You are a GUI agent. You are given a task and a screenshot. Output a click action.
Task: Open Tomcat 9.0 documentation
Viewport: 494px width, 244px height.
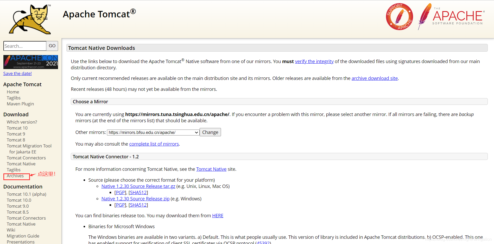click(x=18, y=206)
